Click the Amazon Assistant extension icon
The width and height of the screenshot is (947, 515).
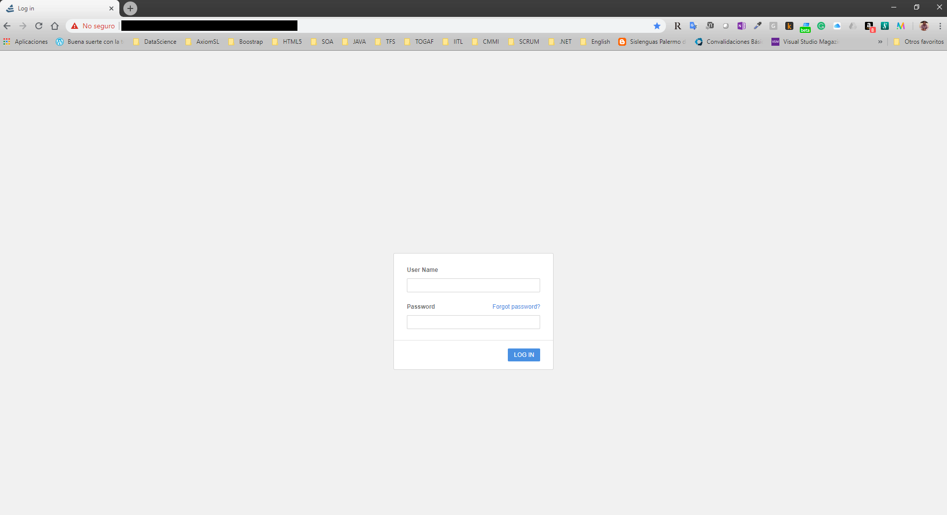[869, 26]
